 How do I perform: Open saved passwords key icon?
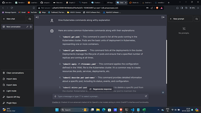tap(147, 8)
